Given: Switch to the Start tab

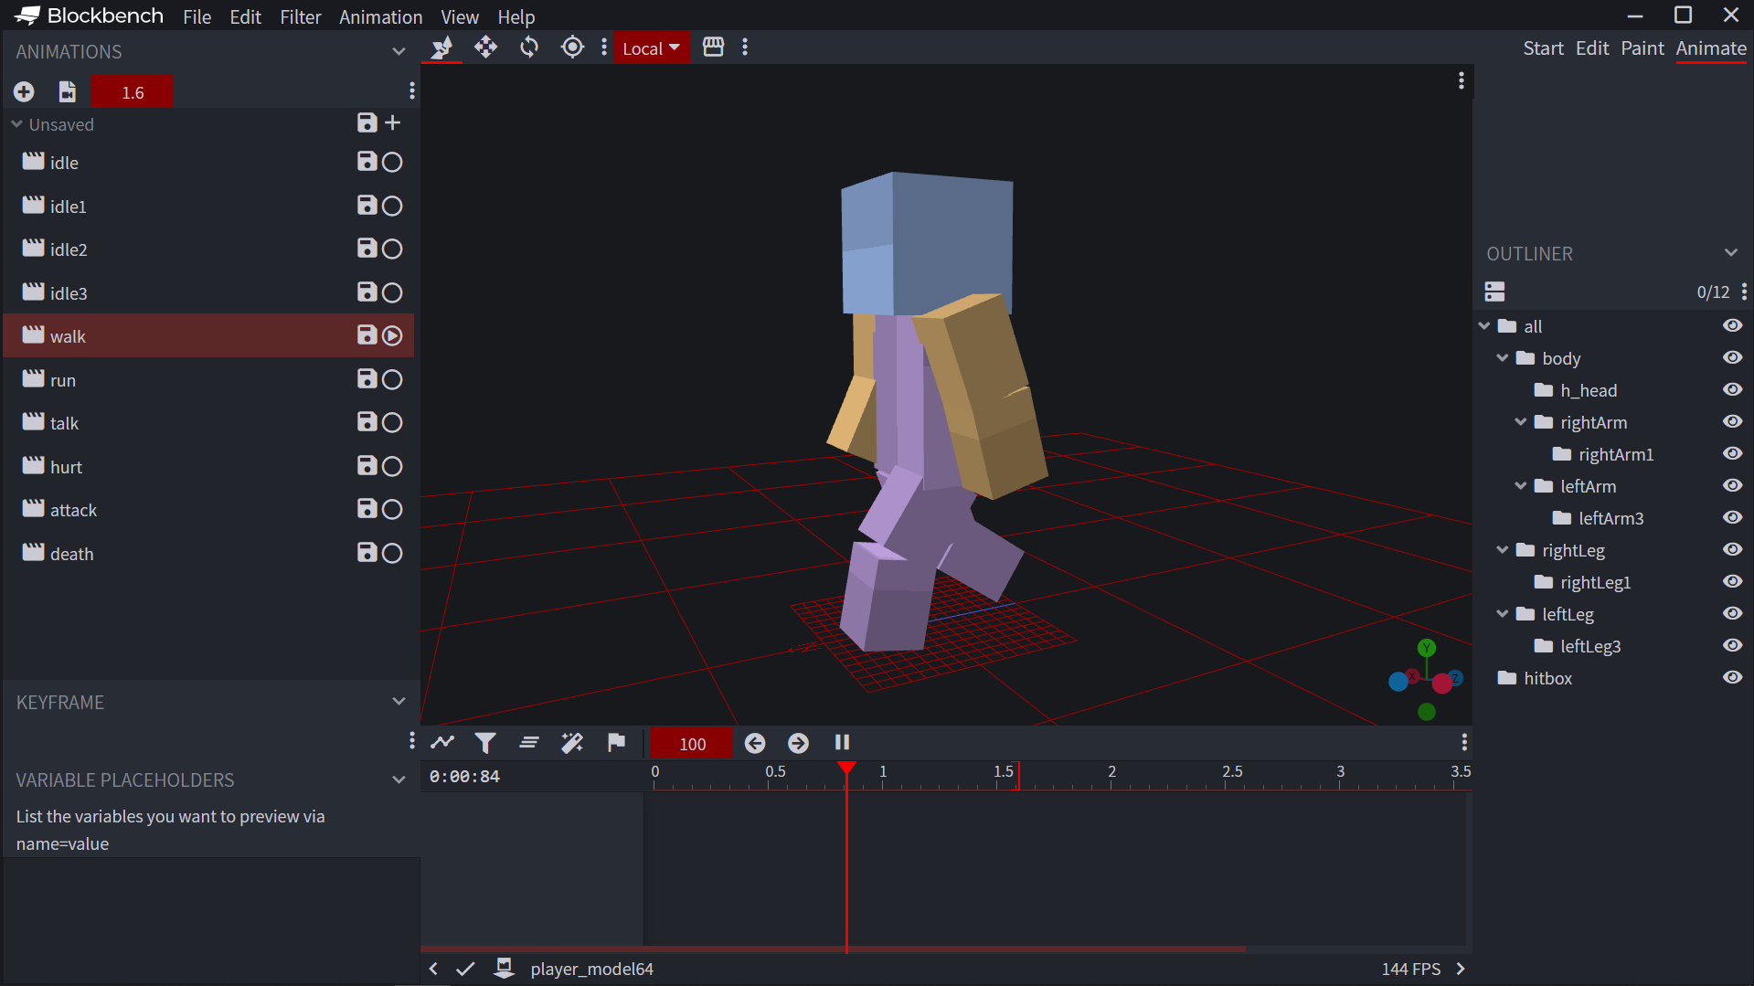Looking at the screenshot, I should 1543,48.
